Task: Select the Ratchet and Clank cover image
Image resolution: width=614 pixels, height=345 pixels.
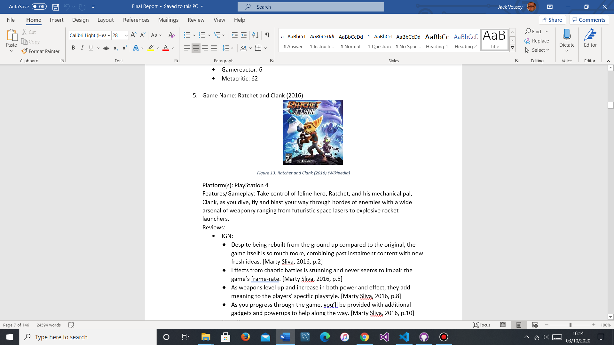Action: tap(313, 132)
